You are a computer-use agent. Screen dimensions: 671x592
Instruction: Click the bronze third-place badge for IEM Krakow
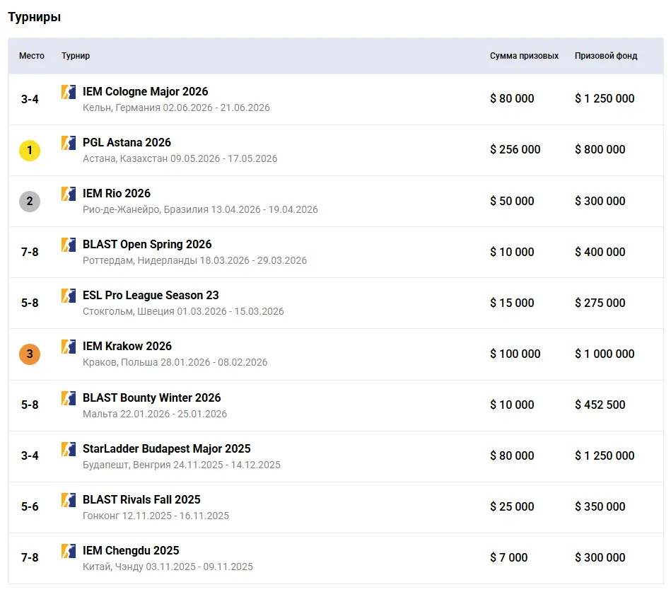click(x=30, y=354)
